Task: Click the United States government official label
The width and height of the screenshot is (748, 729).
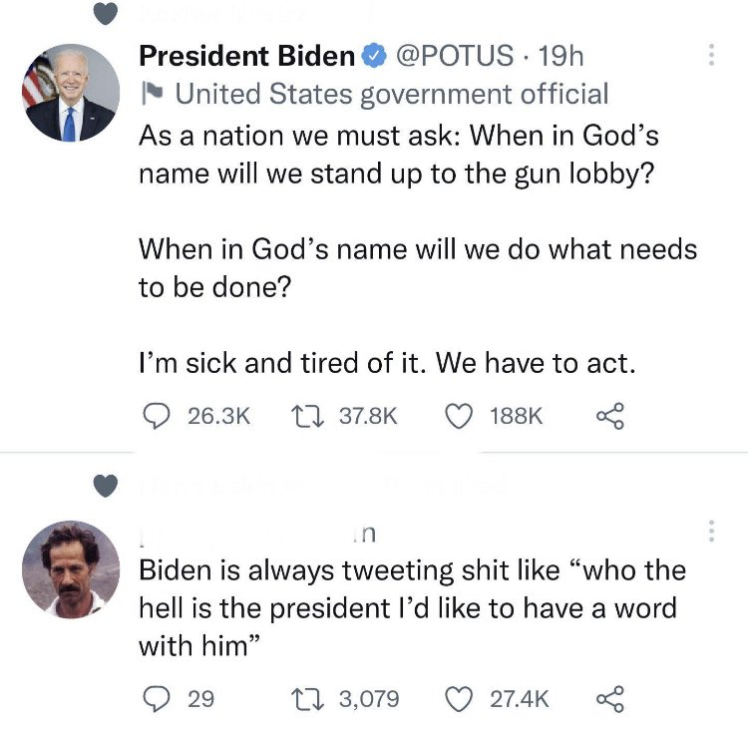Action: 391,95
